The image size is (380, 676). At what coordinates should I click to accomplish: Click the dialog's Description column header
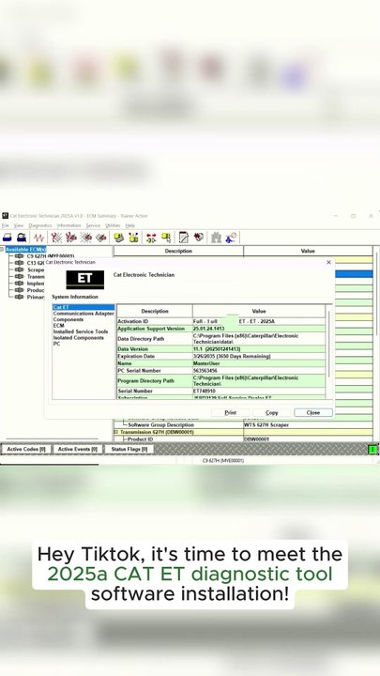pos(155,311)
